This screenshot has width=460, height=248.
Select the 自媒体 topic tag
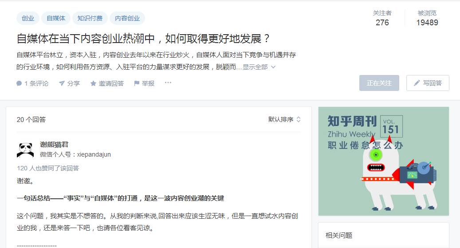point(56,18)
